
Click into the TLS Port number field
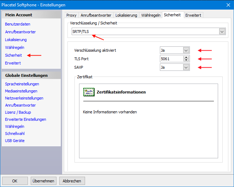tap(172, 59)
